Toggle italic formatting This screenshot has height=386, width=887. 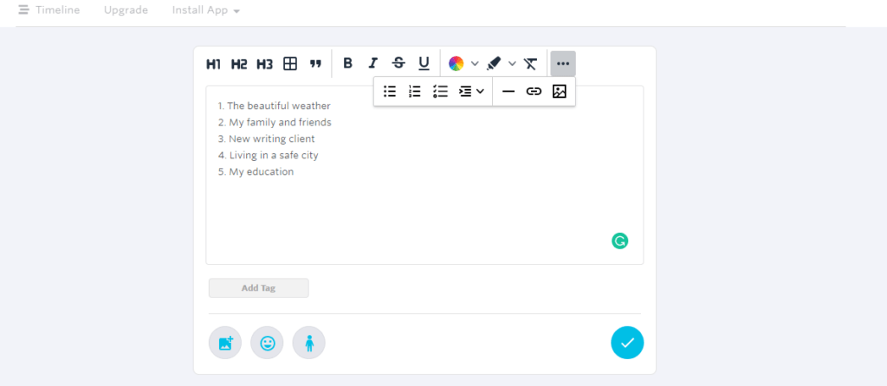[x=372, y=63]
